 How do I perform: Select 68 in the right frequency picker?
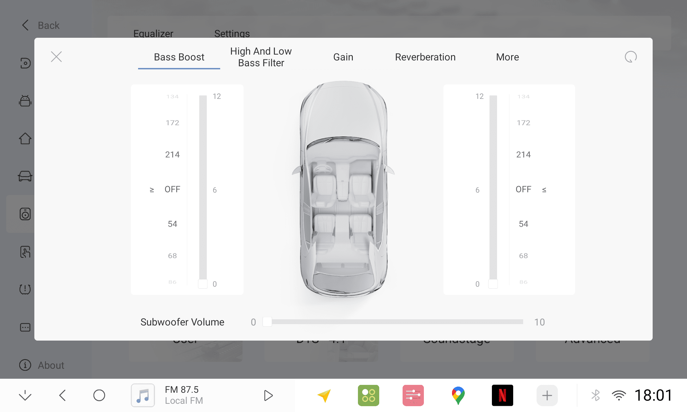tap(523, 256)
